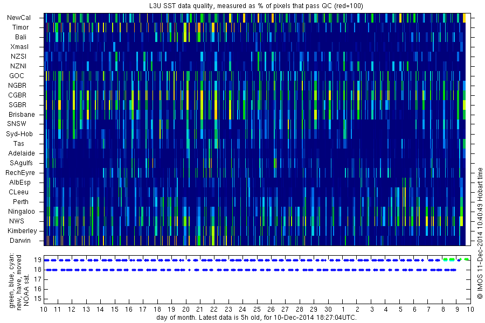
Task: Click day 21 on the date axis
Action: click(x=200, y=310)
